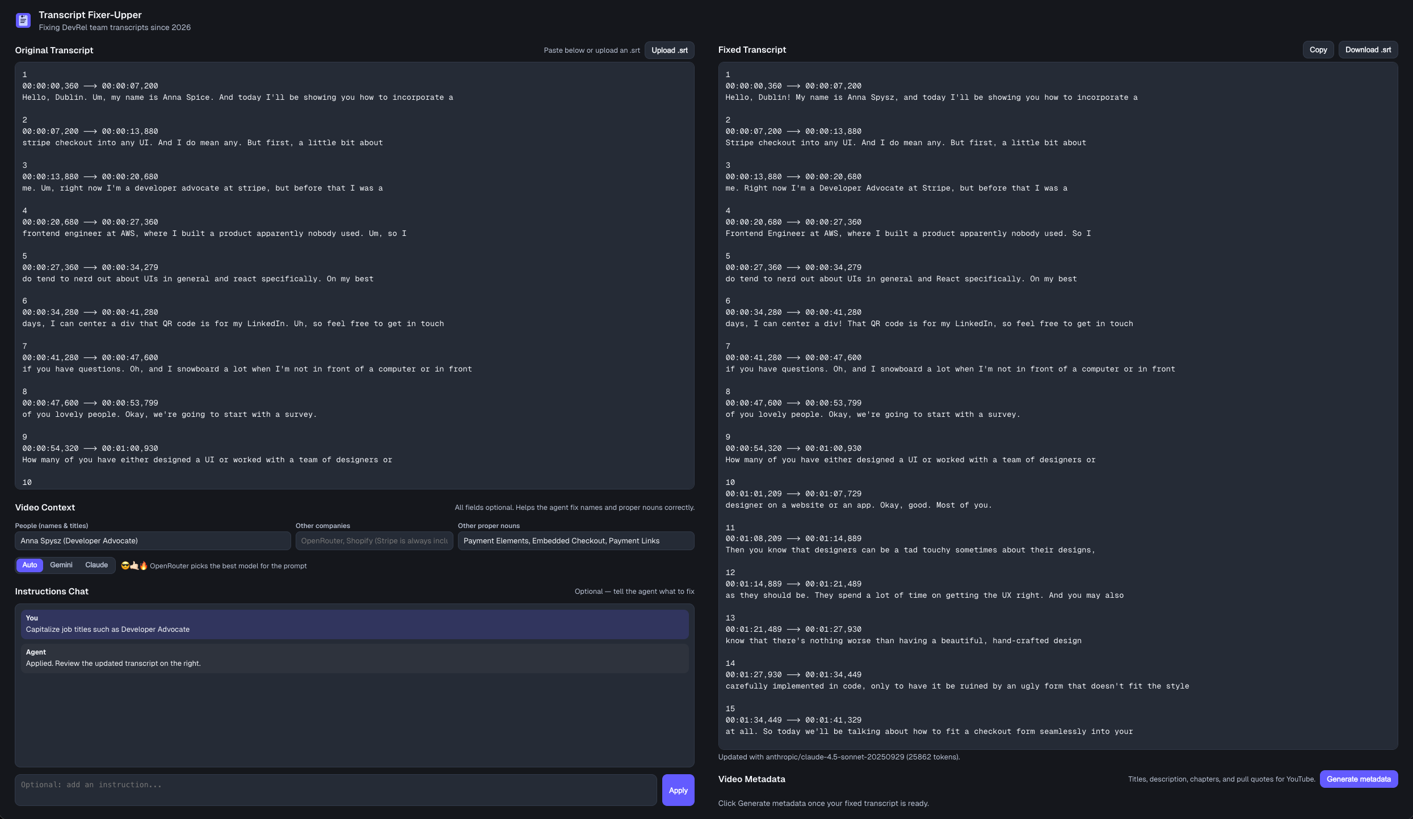Click the emoji icons beside OpenRouter note
The width and height of the screenshot is (1413, 819).
(134, 565)
